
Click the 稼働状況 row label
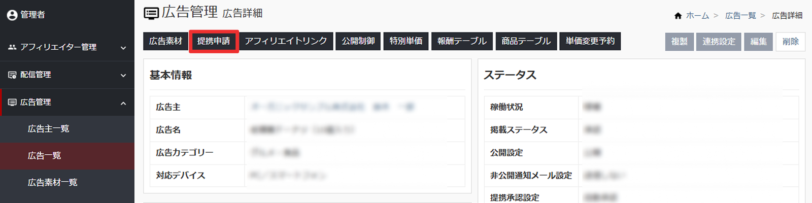[506, 107]
